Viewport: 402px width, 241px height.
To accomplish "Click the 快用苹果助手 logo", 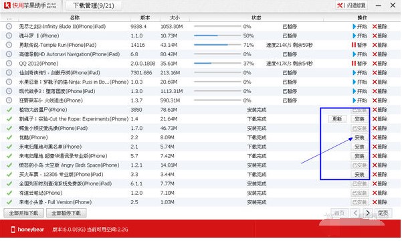I will point(30,5).
